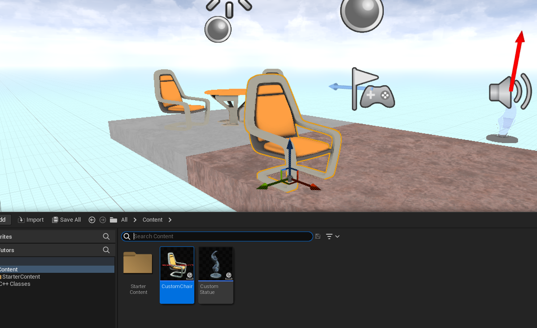Click the Search Content field

(220, 236)
